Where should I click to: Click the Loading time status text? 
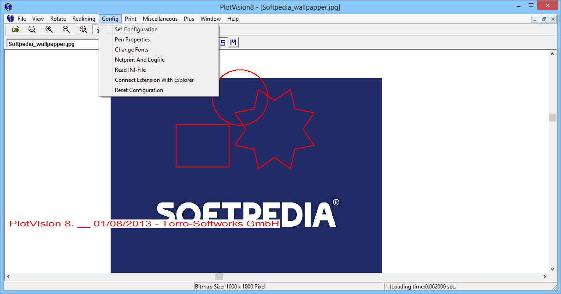421,287
